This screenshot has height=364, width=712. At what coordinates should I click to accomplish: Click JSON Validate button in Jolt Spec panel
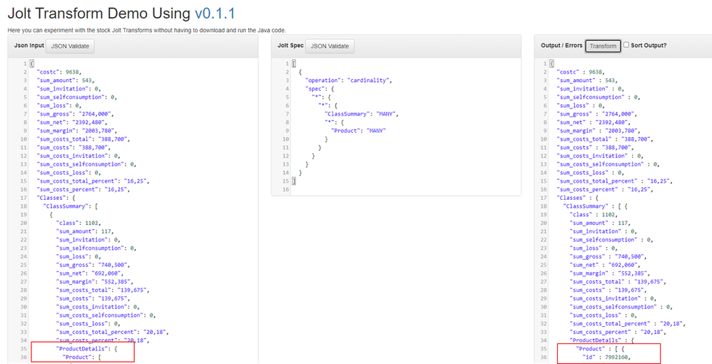click(x=330, y=46)
